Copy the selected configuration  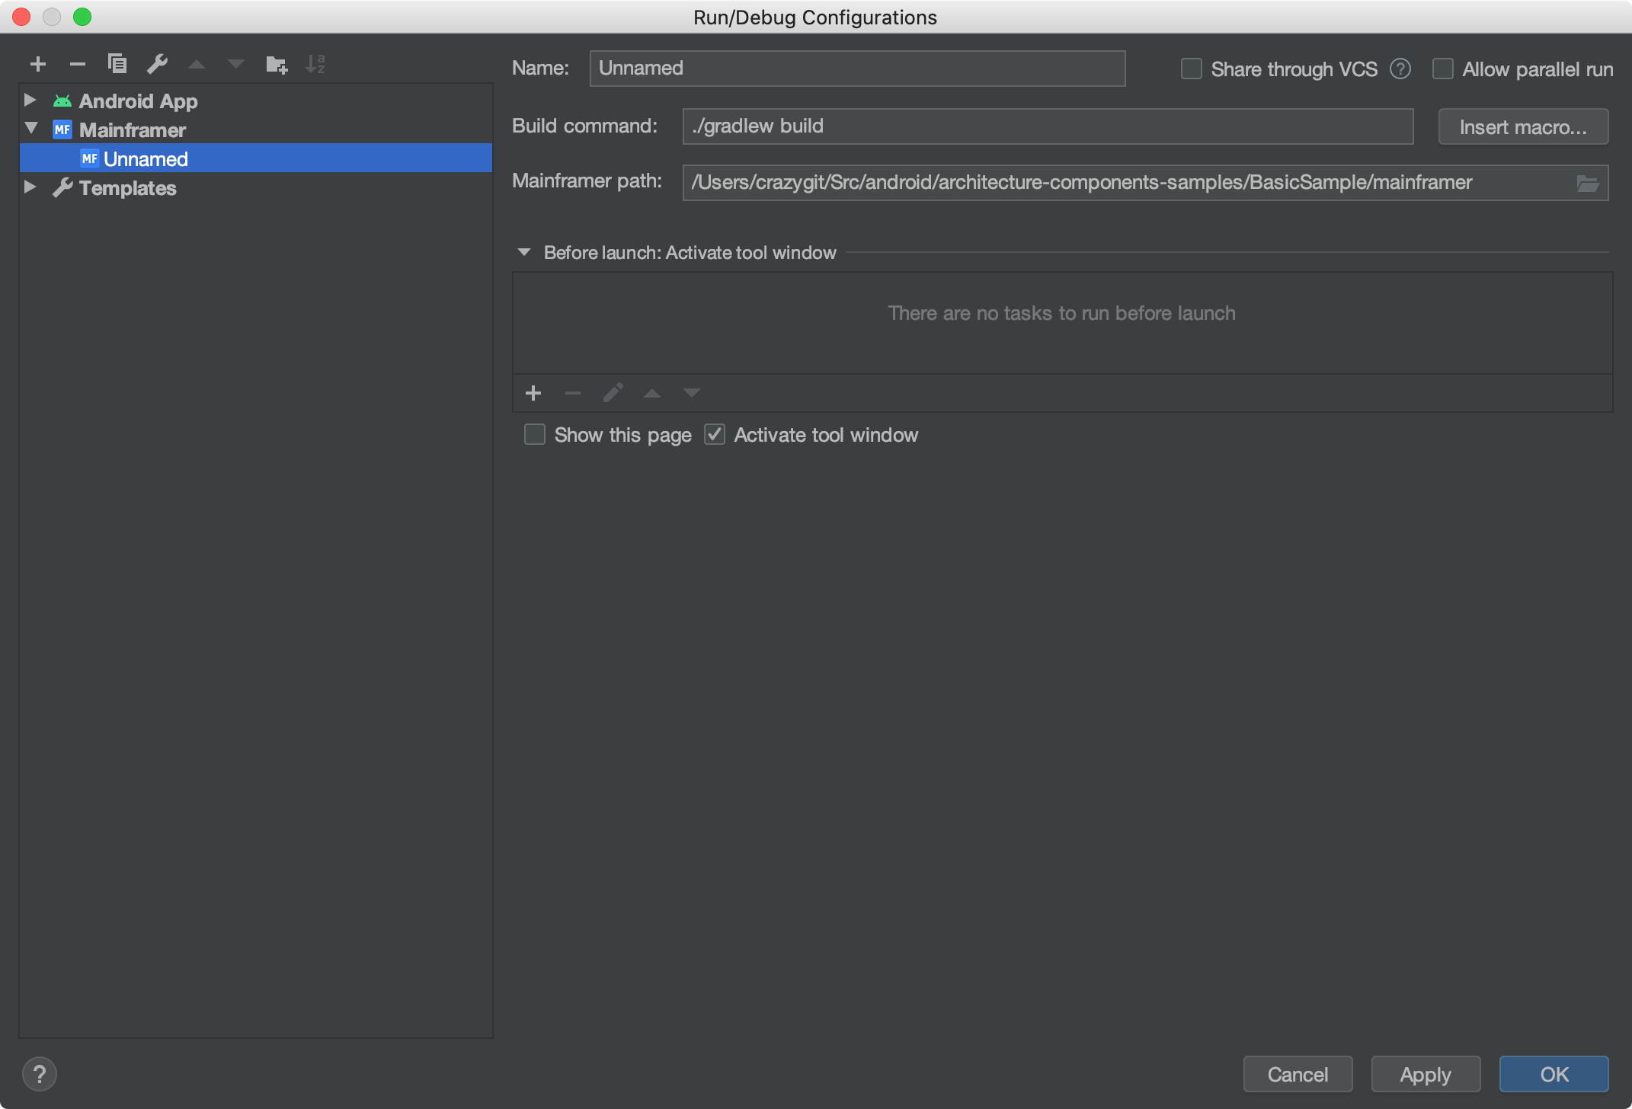pos(117,64)
